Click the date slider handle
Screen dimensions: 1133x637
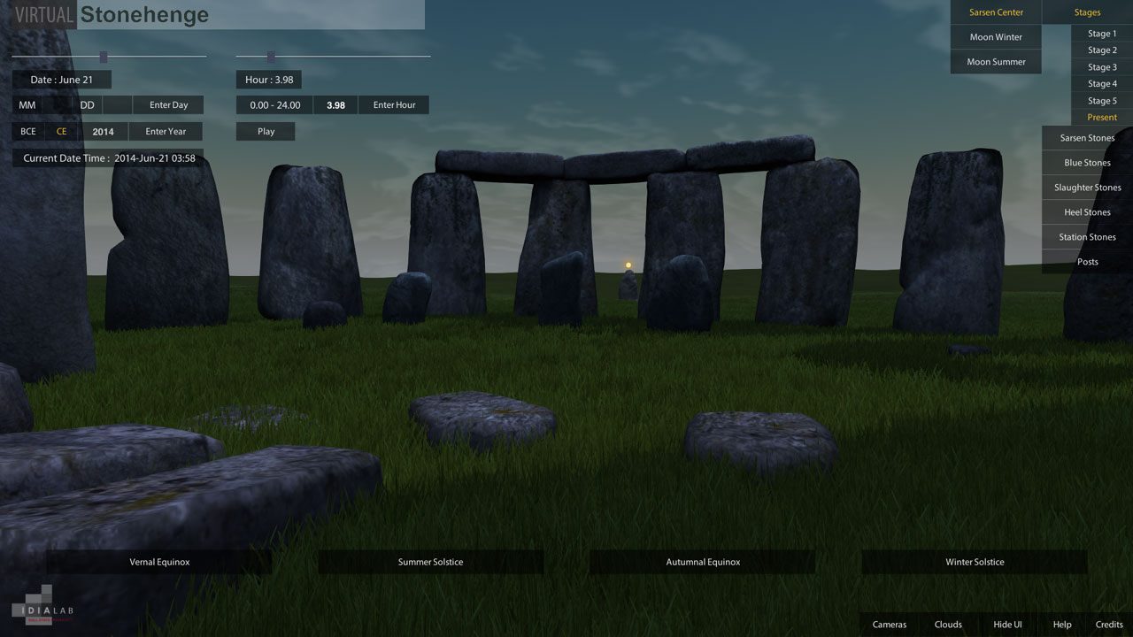104,57
